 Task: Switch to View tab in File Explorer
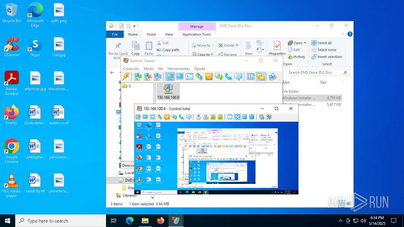(x=169, y=34)
